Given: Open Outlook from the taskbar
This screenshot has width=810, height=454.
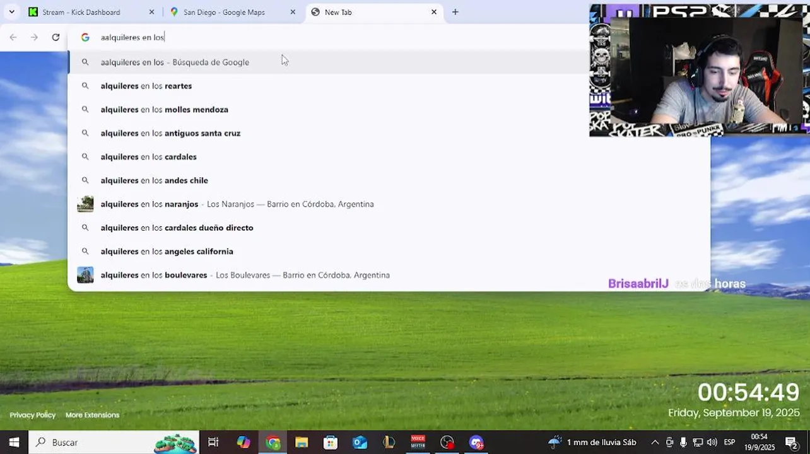Looking at the screenshot, I should (x=360, y=442).
